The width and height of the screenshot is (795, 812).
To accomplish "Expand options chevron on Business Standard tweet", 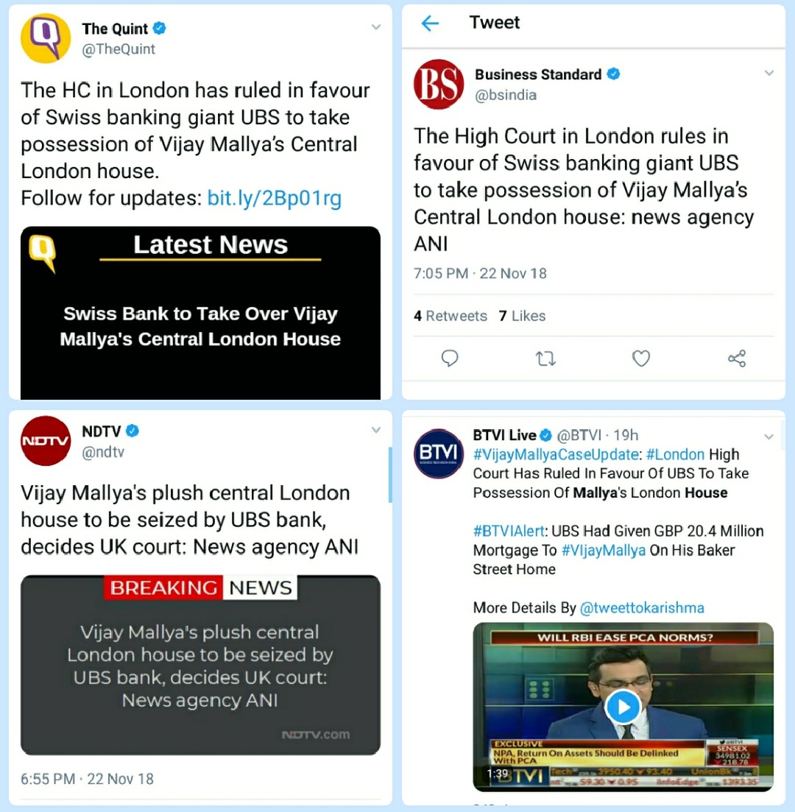I will 769,73.
